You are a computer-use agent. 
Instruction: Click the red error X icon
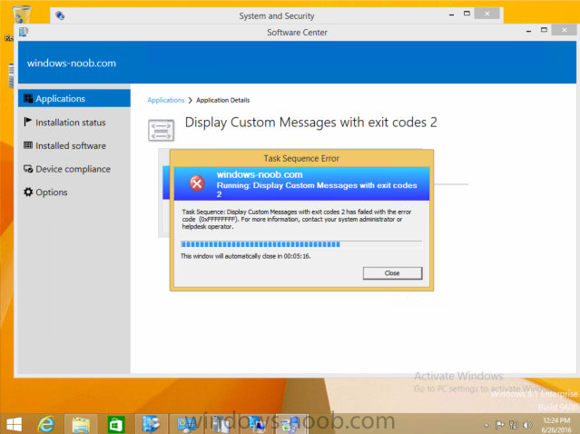pos(197,183)
